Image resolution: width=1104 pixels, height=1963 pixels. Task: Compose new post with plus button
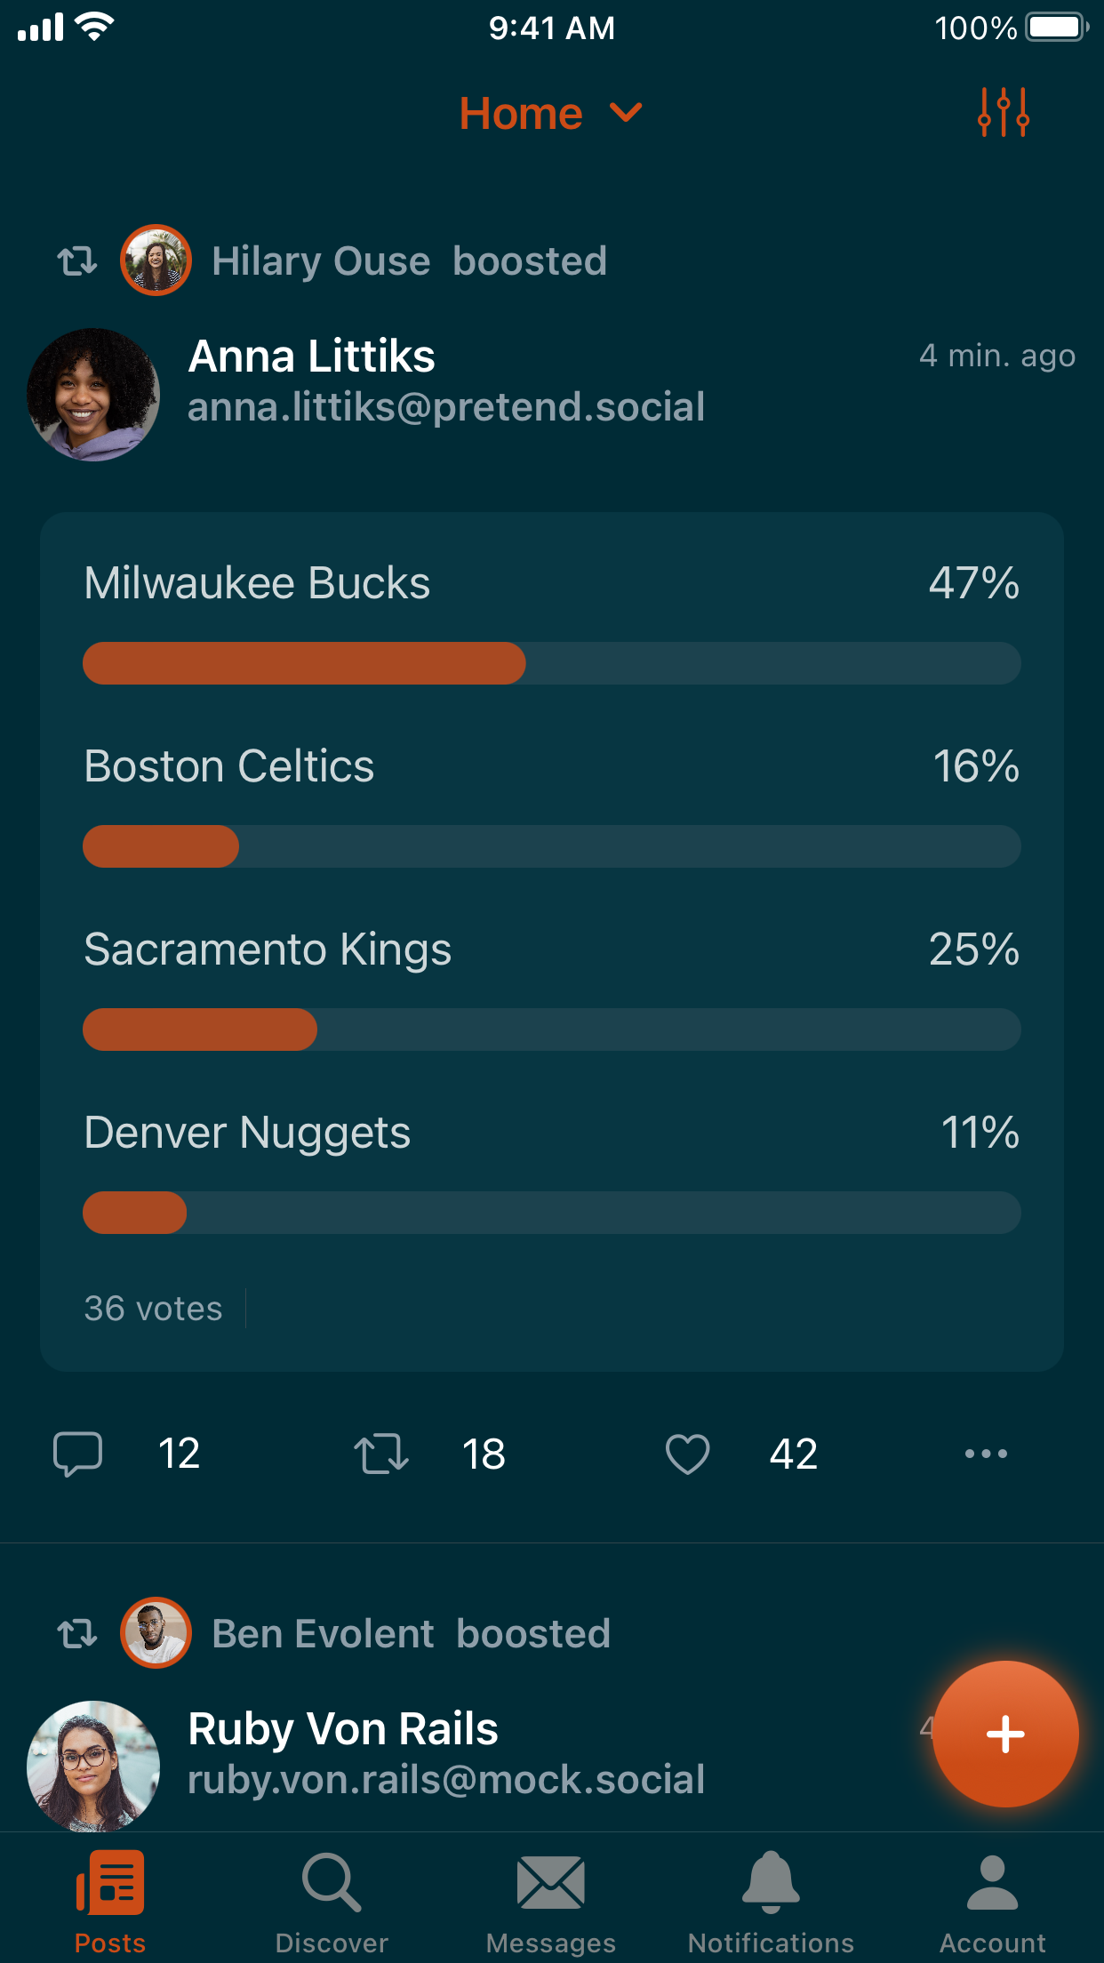click(x=1005, y=1734)
